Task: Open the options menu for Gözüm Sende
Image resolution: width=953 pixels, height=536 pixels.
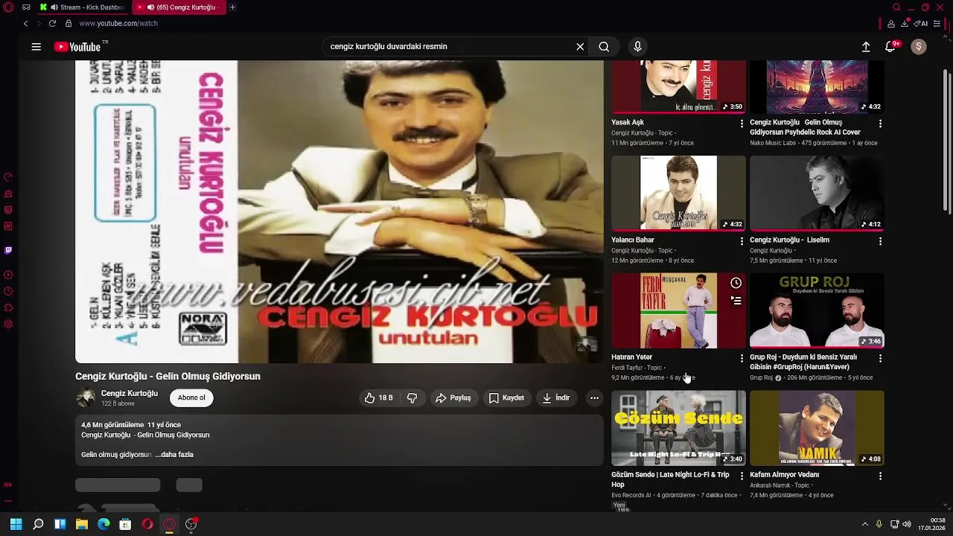Action: [742, 476]
